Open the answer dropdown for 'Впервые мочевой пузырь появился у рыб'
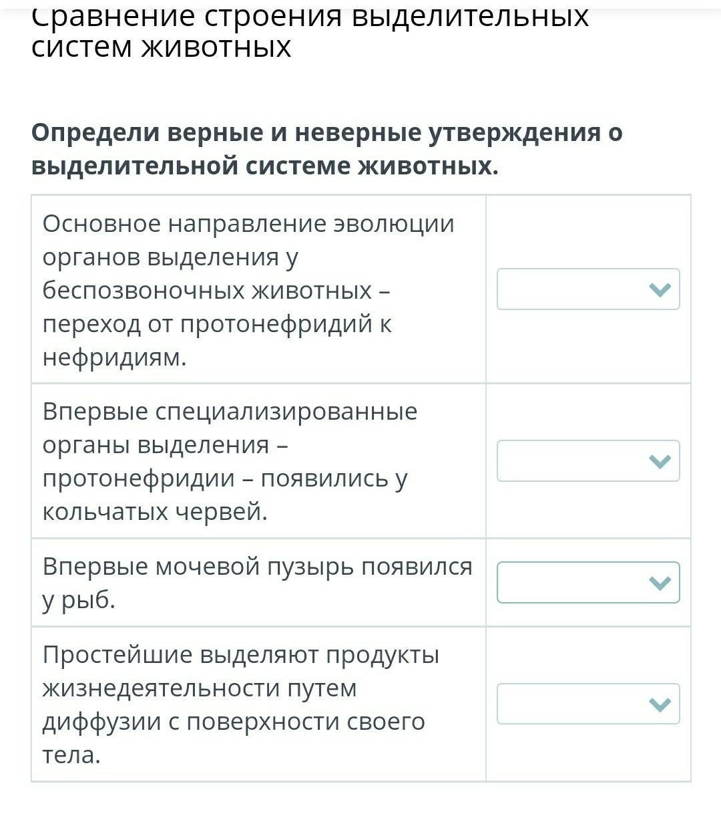The width and height of the screenshot is (721, 814). coord(587,583)
